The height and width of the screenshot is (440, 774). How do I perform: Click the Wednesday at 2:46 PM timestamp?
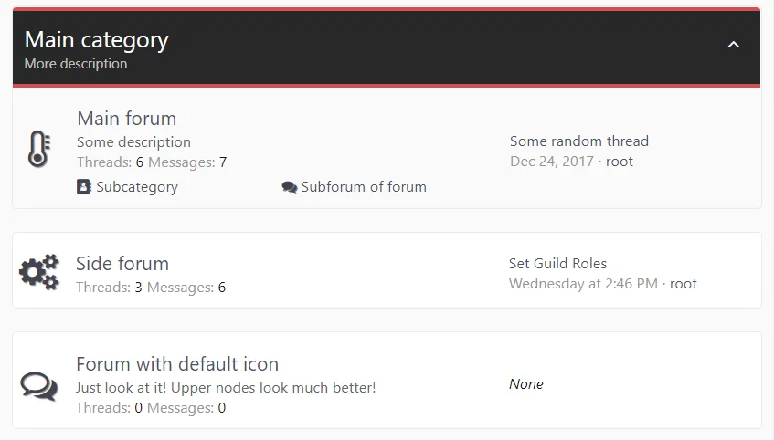point(583,284)
